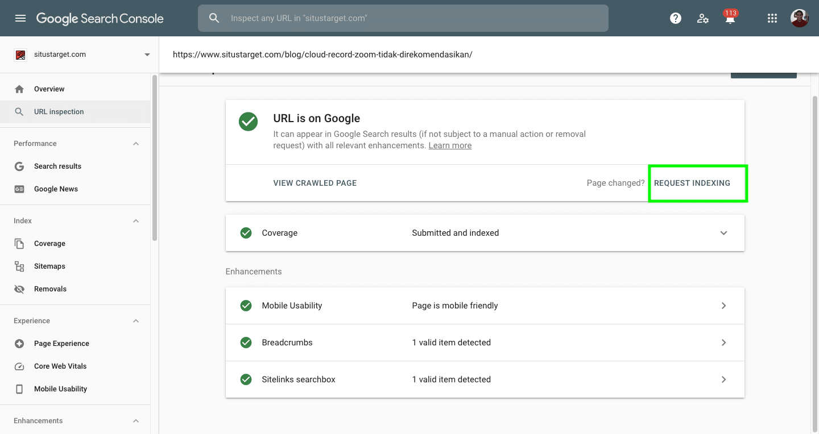Click the Google News icon

(19, 189)
